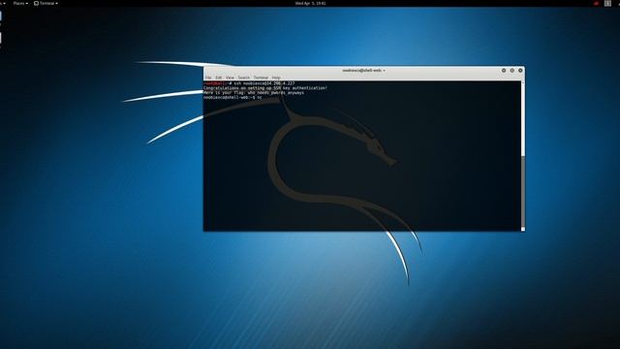Minimize the terminal window
The image size is (620, 349).
(504, 71)
